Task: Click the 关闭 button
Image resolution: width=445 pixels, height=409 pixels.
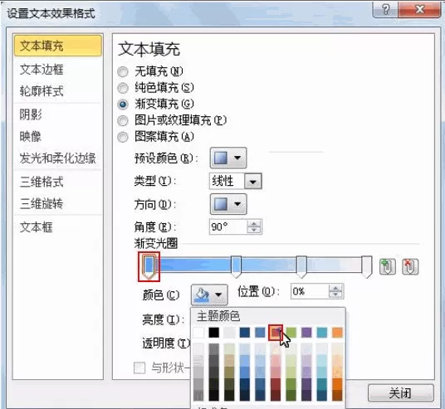Action: click(401, 393)
